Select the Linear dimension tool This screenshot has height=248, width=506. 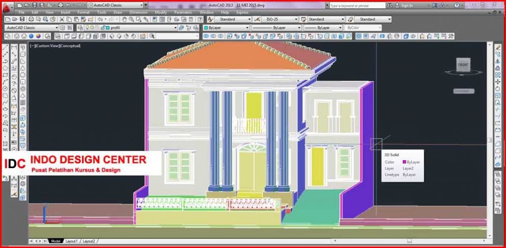pos(14,47)
